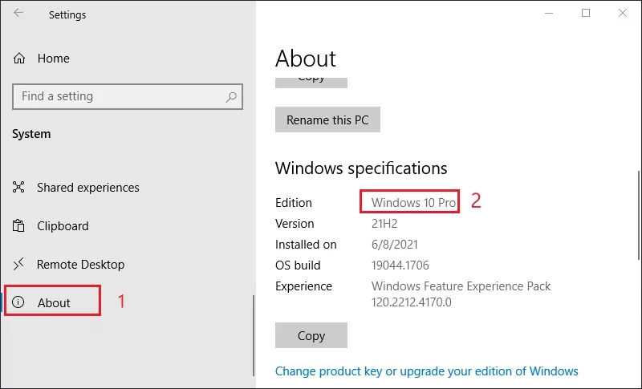Viewport: 642px width, 389px height.
Task: Click the System section heading
Action: pos(31,134)
